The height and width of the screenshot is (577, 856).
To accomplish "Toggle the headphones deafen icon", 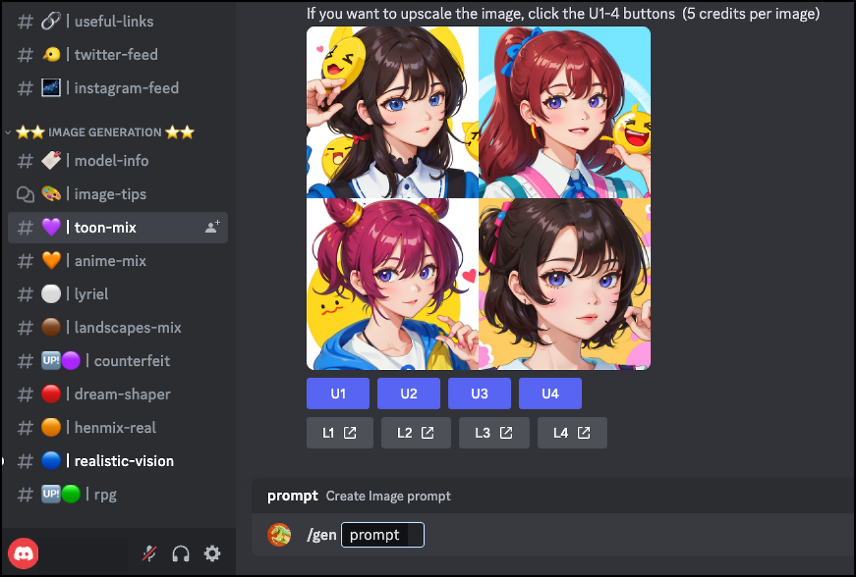I will pyautogui.click(x=181, y=553).
